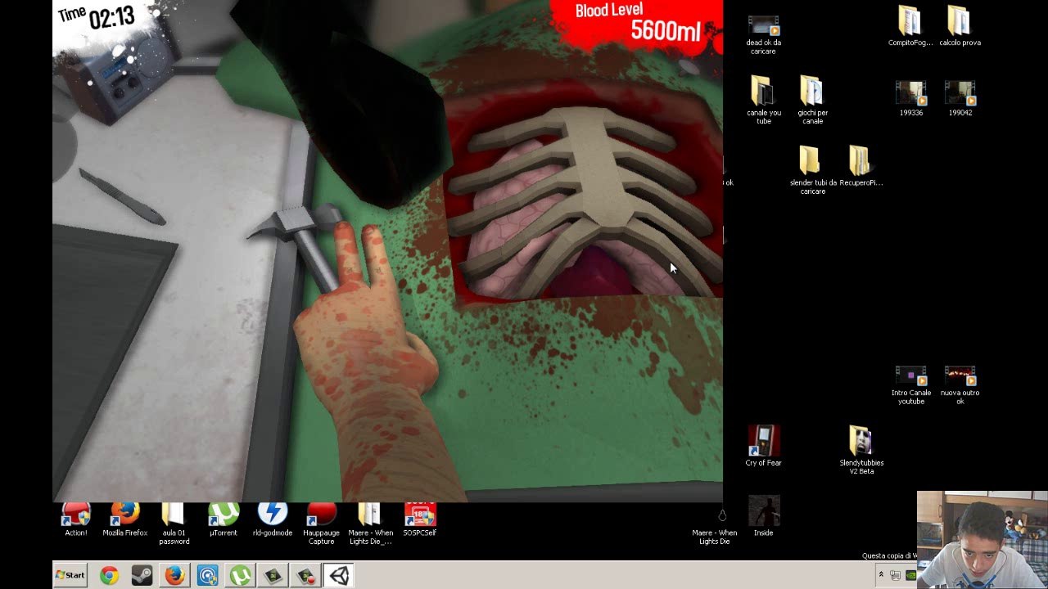This screenshot has height=589, width=1048.
Task: Launch the Cry of Fear shortcut
Action: [763, 446]
